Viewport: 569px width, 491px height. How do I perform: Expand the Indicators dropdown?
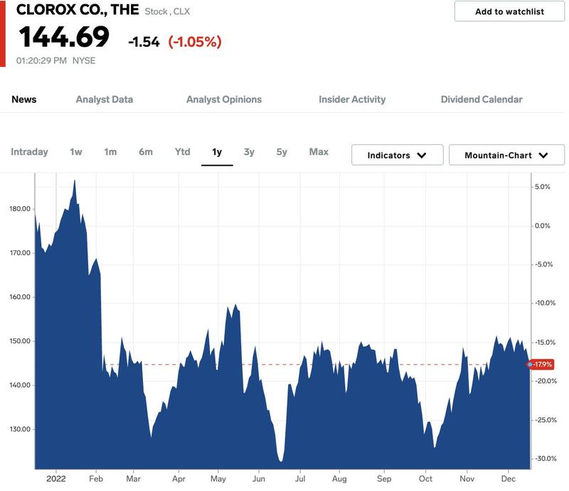(398, 155)
